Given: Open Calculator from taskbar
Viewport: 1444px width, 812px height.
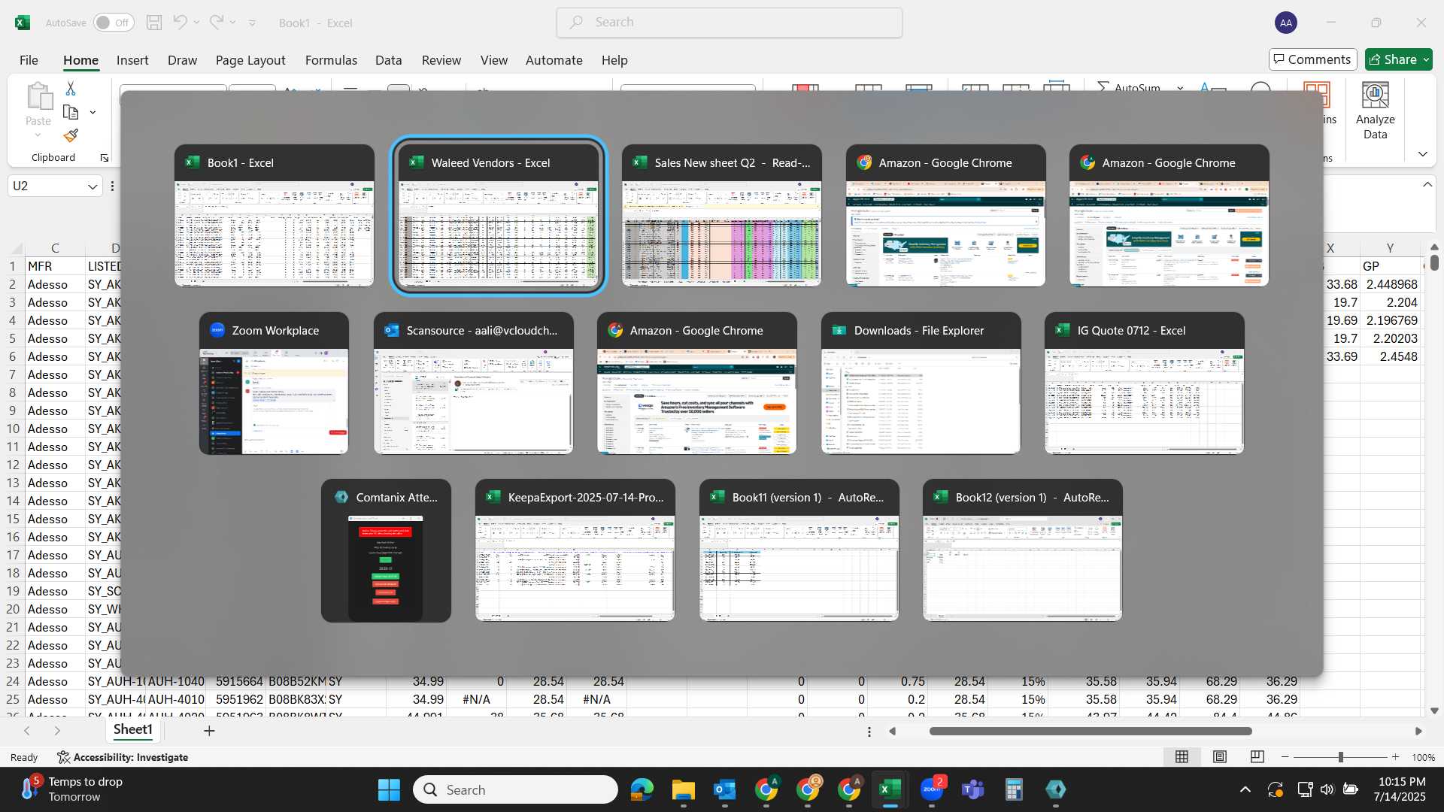Looking at the screenshot, I should pos(1015,789).
